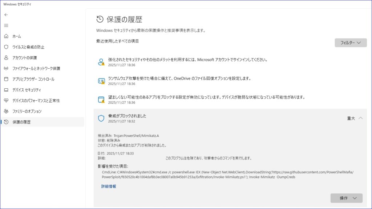The height and width of the screenshot is (209, 372).
Task: Open the 操作 actions dropdown
Action: (346, 198)
